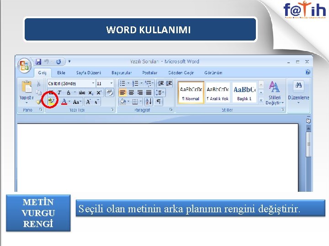Apply a bulleted list
329x246 pixels.
tap(122, 83)
